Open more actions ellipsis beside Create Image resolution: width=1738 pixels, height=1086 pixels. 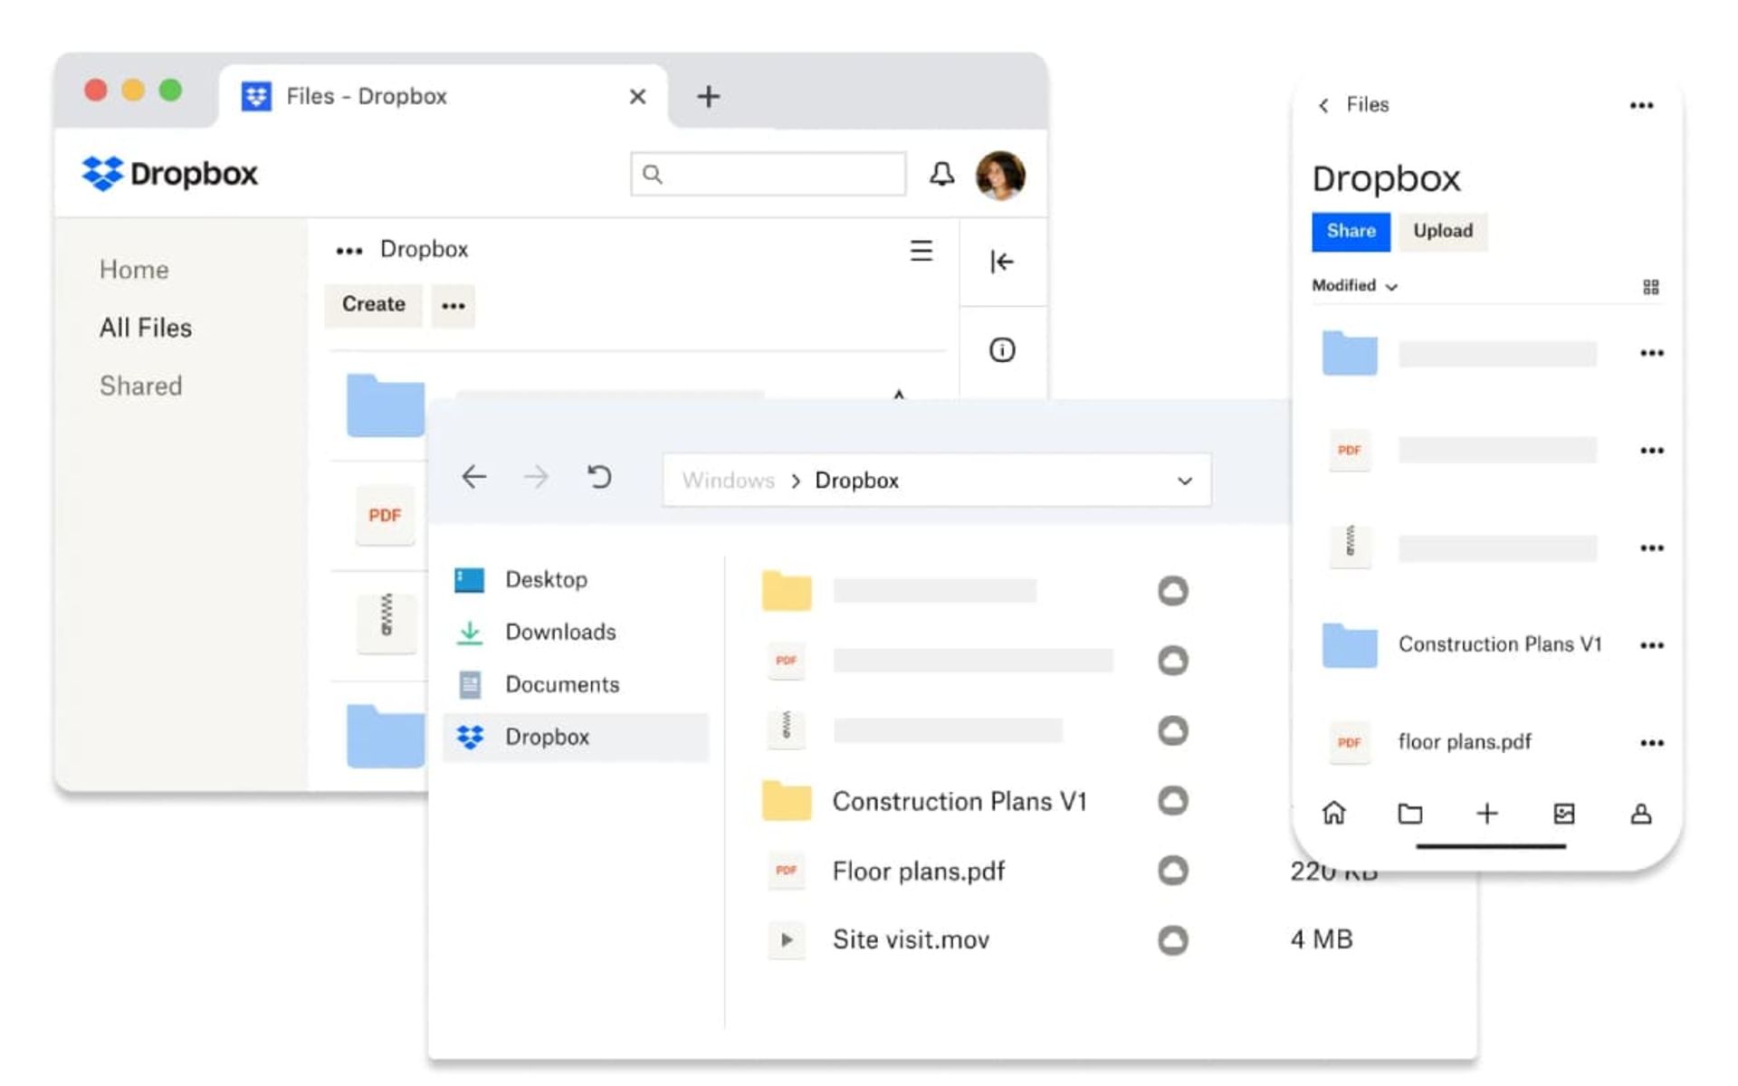tap(453, 305)
